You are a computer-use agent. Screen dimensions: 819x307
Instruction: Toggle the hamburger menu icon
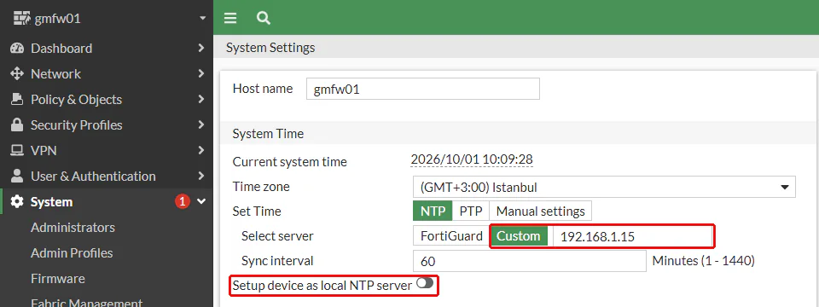(x=230, y=18)
